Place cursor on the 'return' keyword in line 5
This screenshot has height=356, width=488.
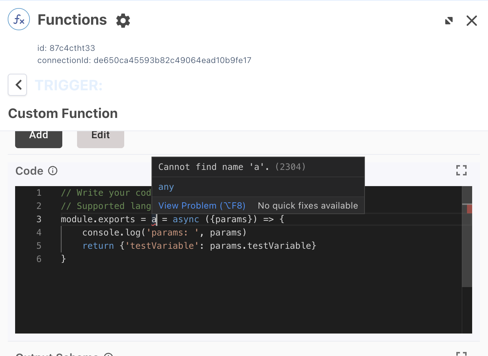98,246
